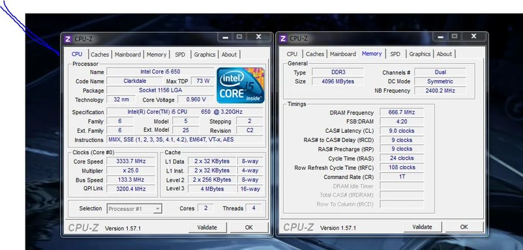Click the Cores value 2

[x=205, y=208]
